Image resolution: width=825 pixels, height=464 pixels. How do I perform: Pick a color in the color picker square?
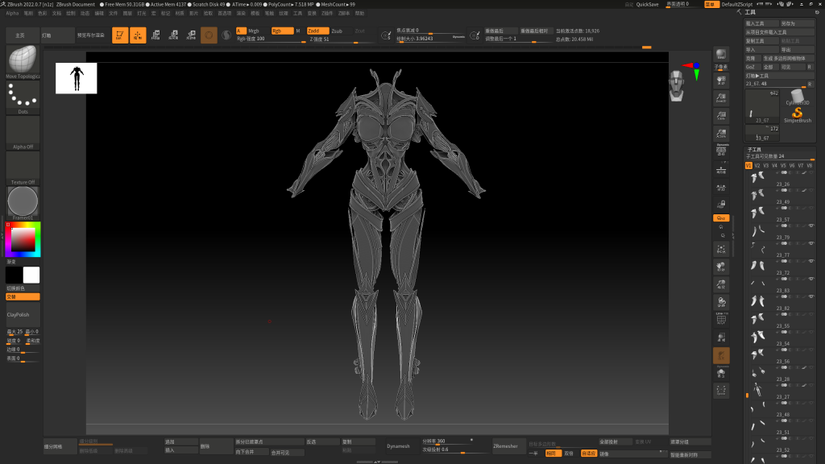[23, 238]
